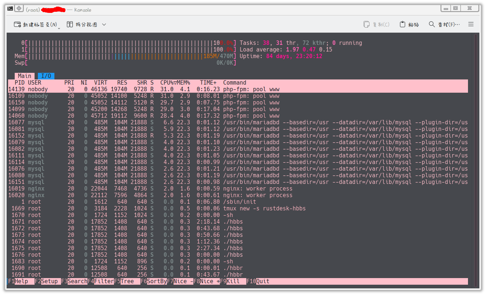Select nginx worker process PID 16019

click(238, 188)
